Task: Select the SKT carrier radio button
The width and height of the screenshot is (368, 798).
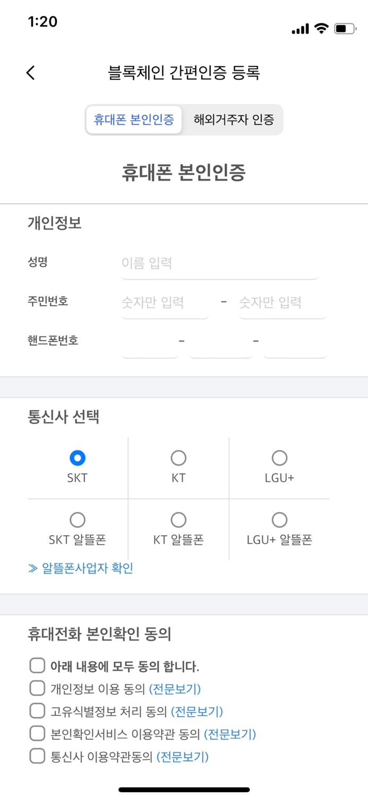Action: point(78,457)
